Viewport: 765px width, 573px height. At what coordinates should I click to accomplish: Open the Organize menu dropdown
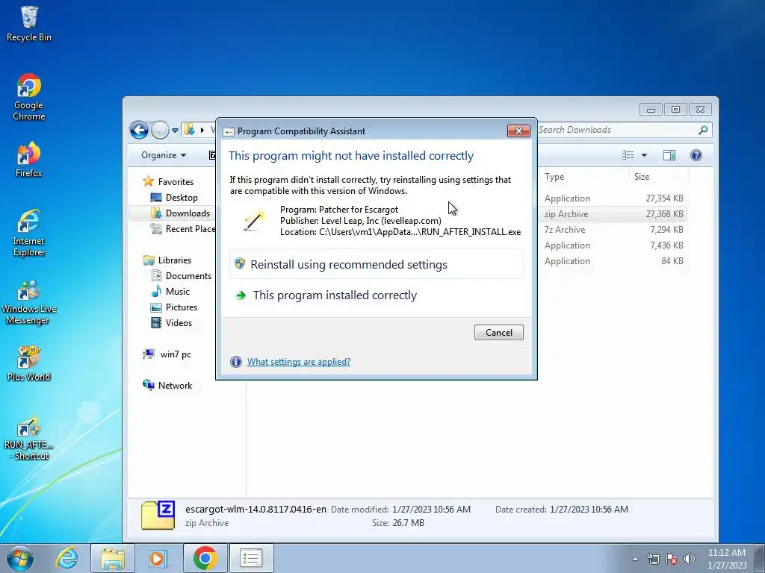pos(164,155)
